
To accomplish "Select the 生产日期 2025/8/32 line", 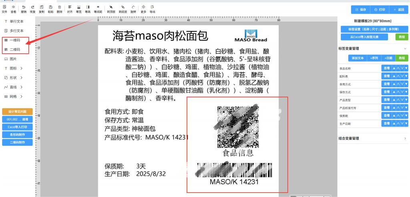I will pos(135,174).
